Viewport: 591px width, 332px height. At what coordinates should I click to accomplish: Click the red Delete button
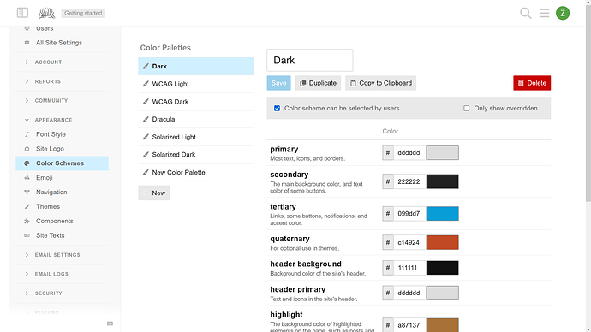(x=532, y=83)
